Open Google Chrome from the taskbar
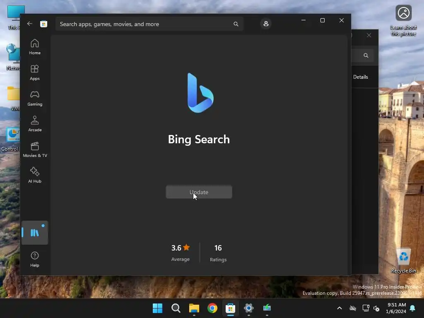Viewport: 424px width, 318px height. click(212, 308)
